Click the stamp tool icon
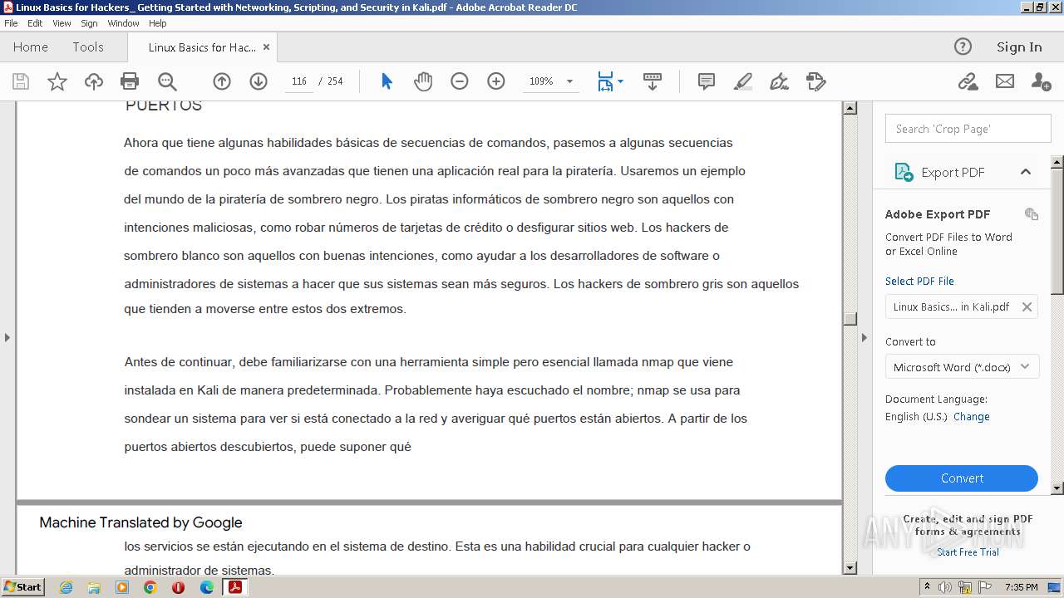 click(x=816, y=81)
